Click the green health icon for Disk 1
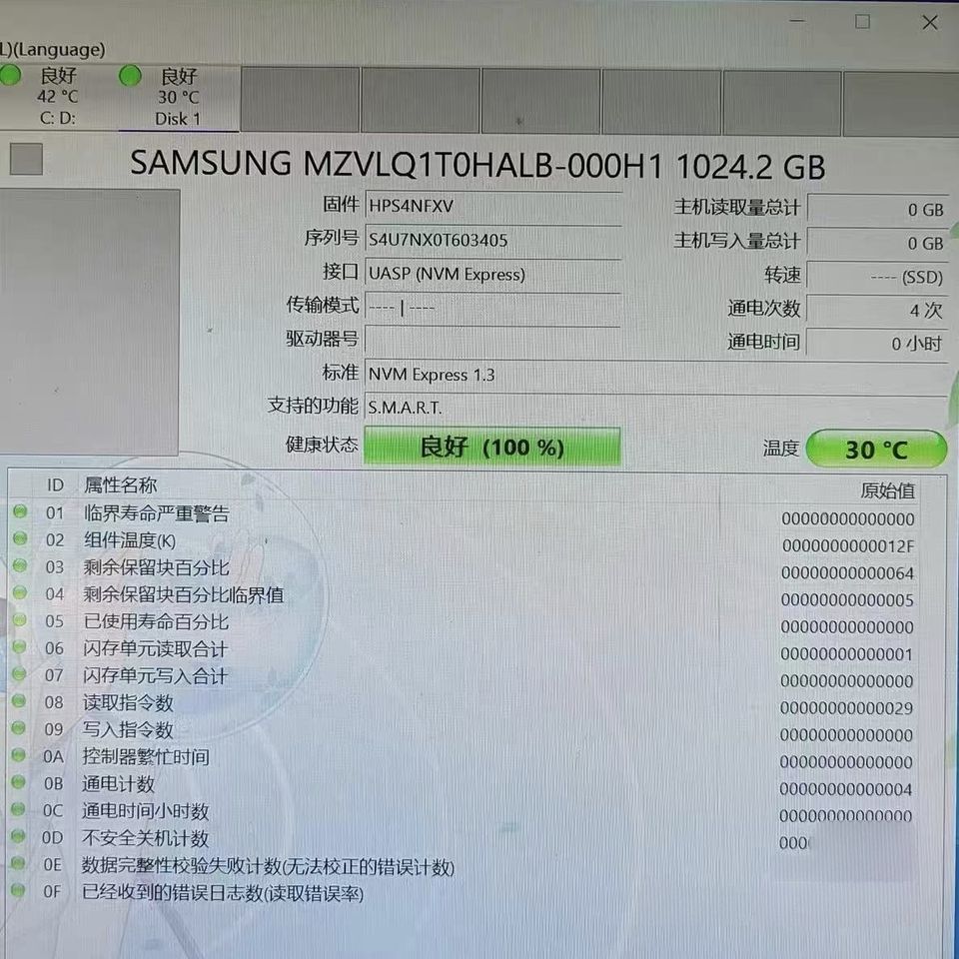The width and height of the screenshot is (959, 959). tap(130, 76)
